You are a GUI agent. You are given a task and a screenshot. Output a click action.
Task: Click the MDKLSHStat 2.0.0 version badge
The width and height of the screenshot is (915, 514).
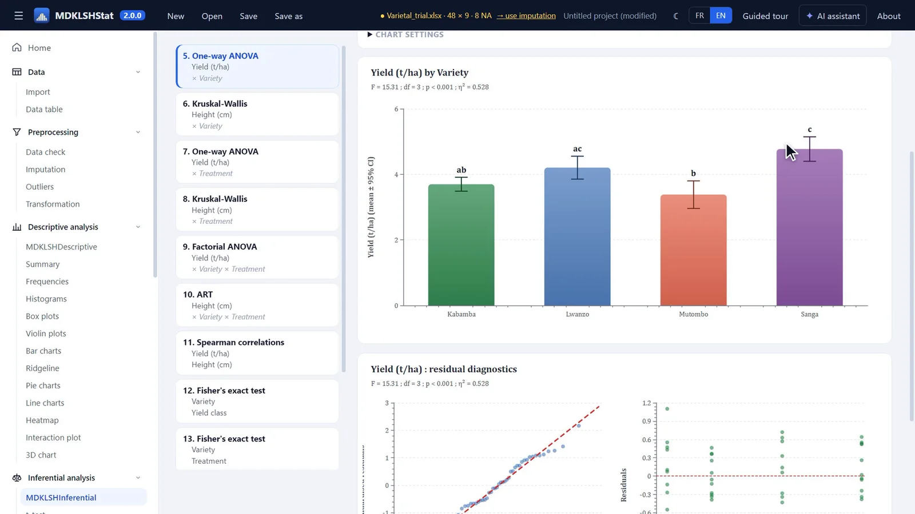132,15
